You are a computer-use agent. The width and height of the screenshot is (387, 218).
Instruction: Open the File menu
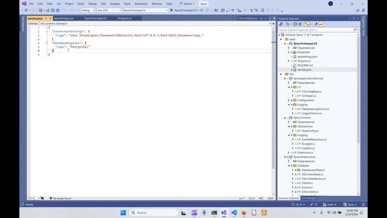coord(31,4)
